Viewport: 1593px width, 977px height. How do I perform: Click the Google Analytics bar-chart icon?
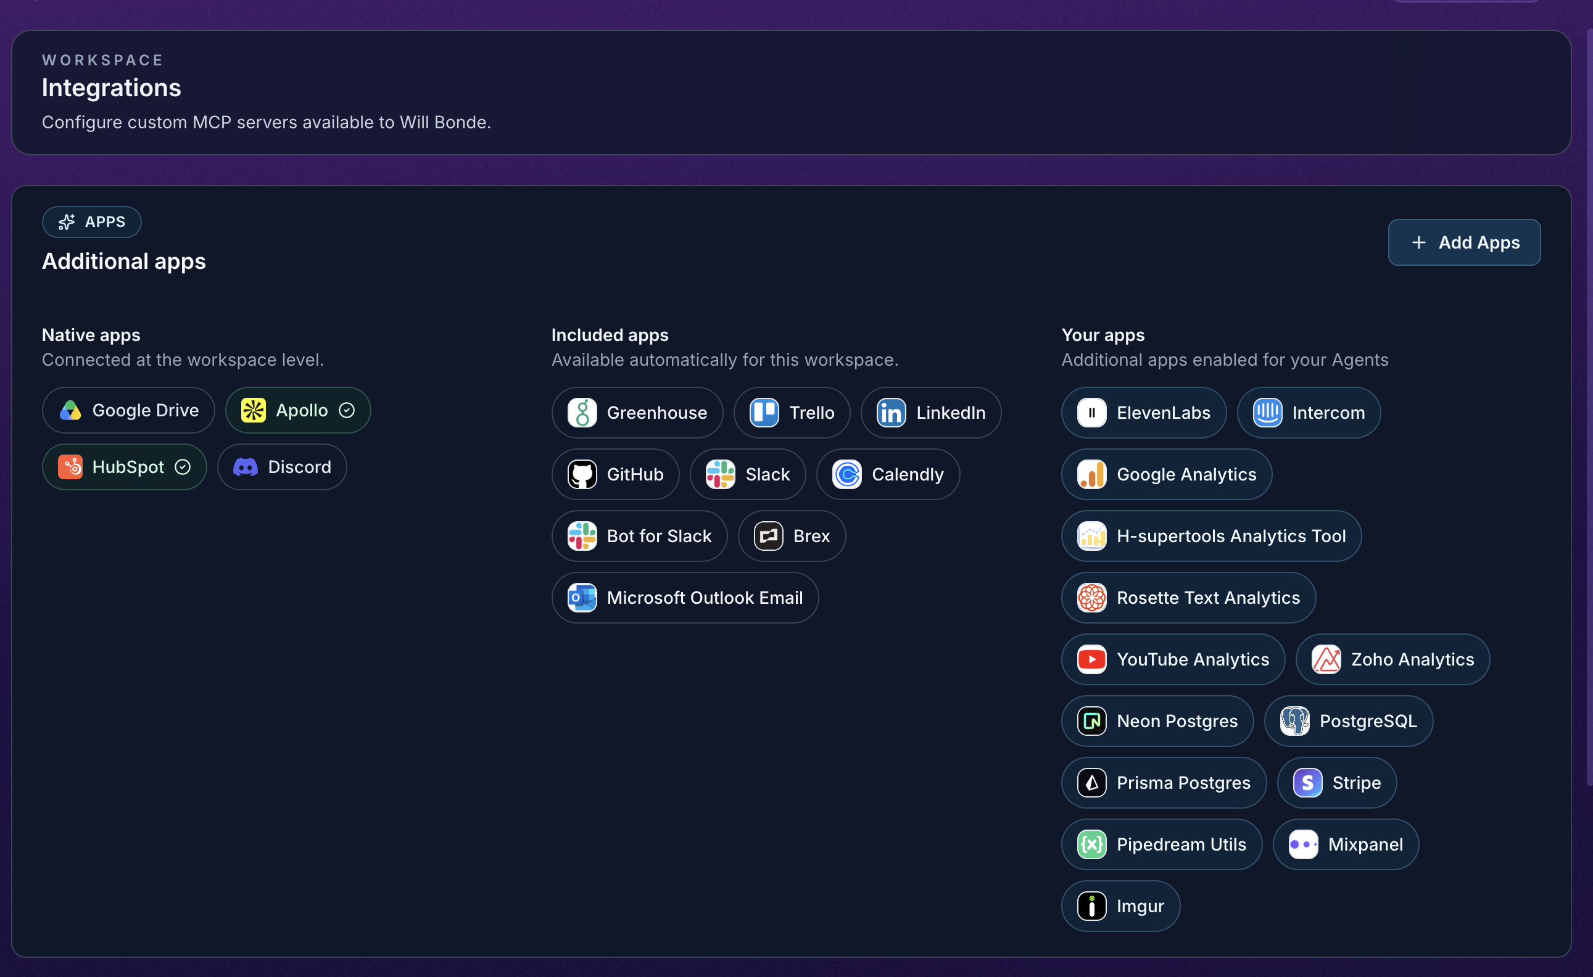1092,474
